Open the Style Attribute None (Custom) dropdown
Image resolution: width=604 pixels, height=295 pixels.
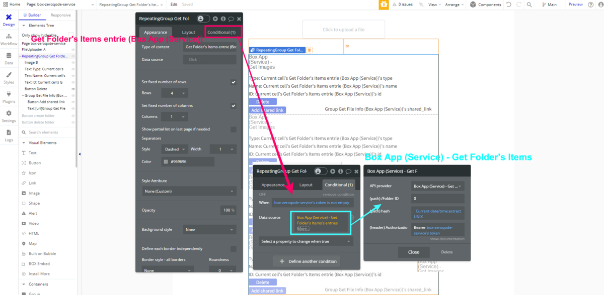189,191
